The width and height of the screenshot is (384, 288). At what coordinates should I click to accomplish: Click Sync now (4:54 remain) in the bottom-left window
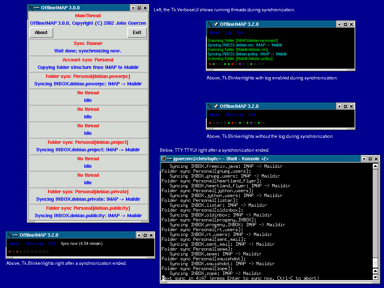pos(81,244)
